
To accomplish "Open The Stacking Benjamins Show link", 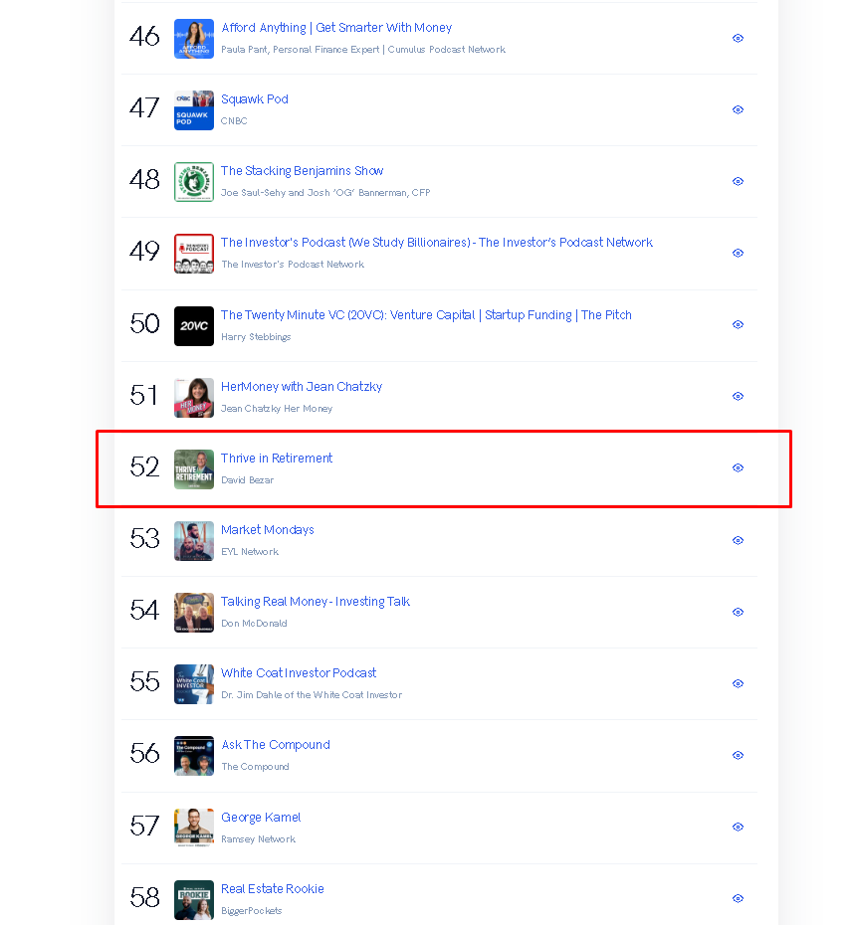I will pos(302,170).
